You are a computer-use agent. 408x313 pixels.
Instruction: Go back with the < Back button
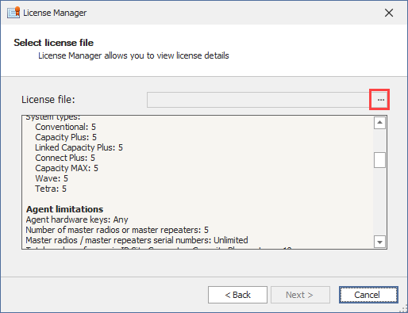pyautogui.click(x=237, y=295)
